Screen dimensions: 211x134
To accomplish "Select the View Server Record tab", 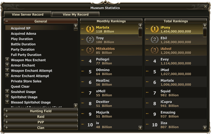I will [x=27, y=14].
